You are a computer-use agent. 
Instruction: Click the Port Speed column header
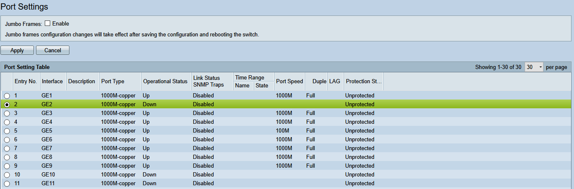[290, 81]
